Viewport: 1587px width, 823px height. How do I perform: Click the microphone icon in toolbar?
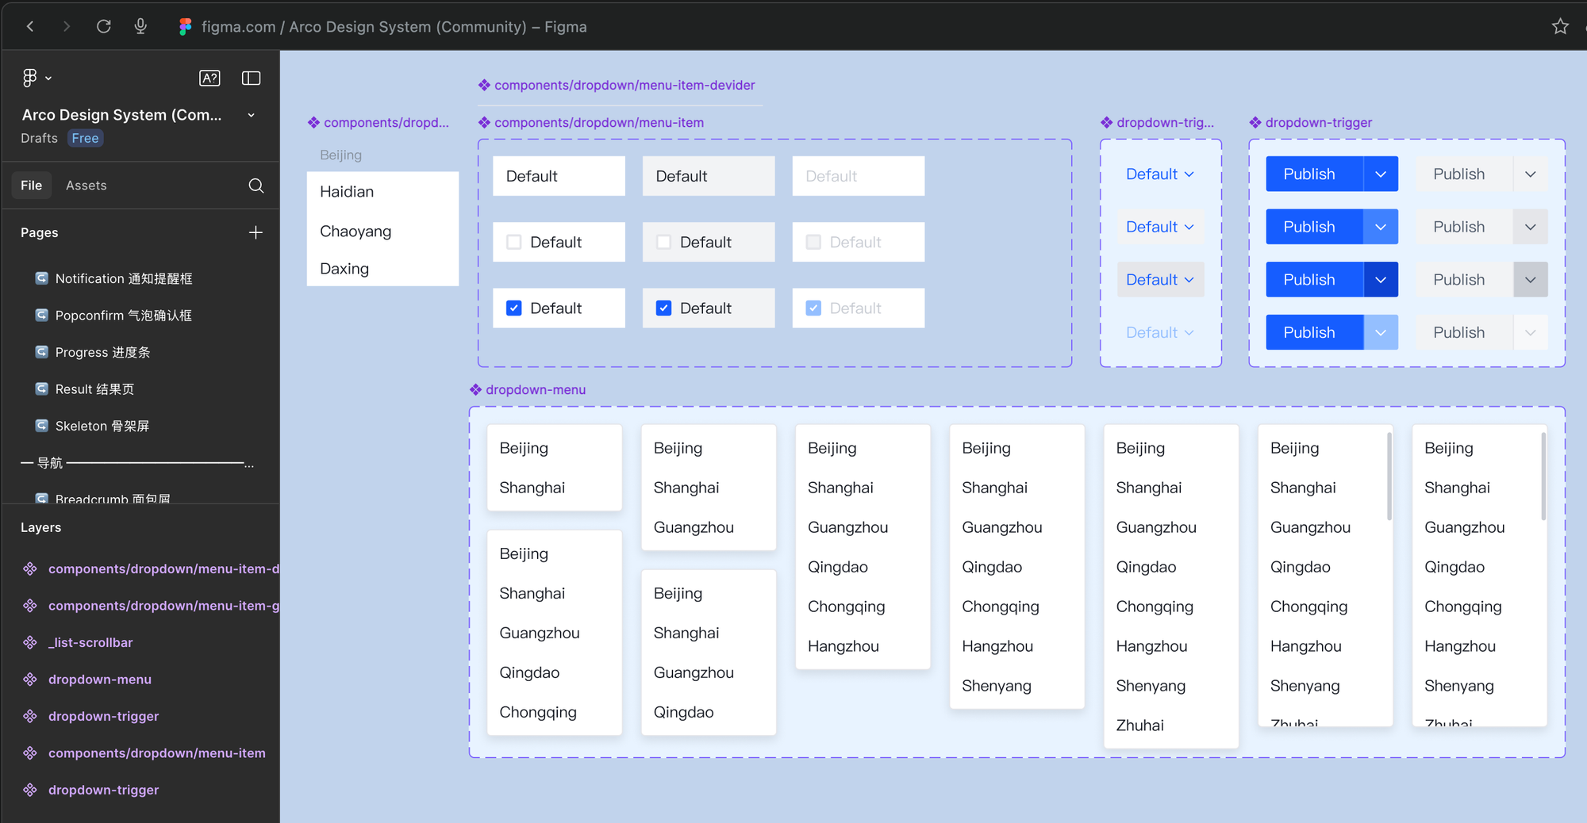click(x=140, y=26)
